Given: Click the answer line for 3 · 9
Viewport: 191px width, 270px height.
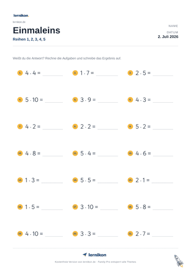Looking at the screenshot, I should coord(108,102).
